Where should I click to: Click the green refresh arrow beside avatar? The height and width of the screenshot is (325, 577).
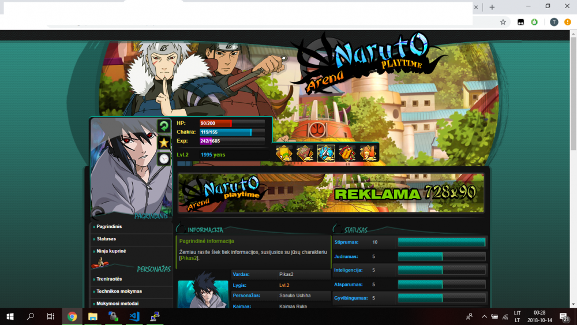point(164,126)
